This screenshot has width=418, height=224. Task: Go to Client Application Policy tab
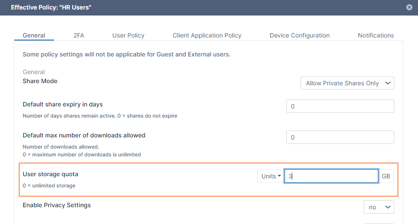pos(207,35)
